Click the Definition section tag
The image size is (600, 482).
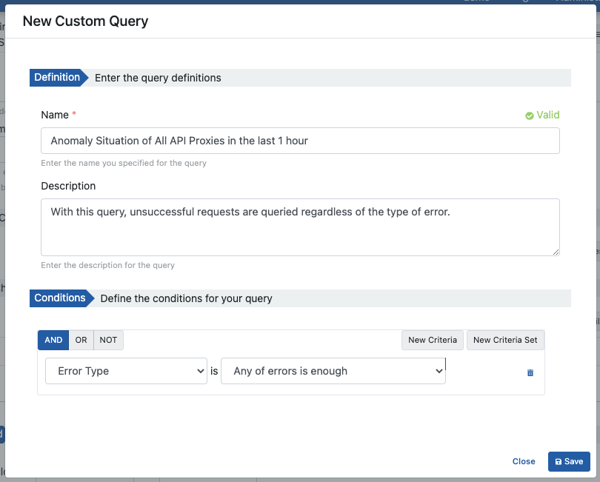(x=57, y=78)
